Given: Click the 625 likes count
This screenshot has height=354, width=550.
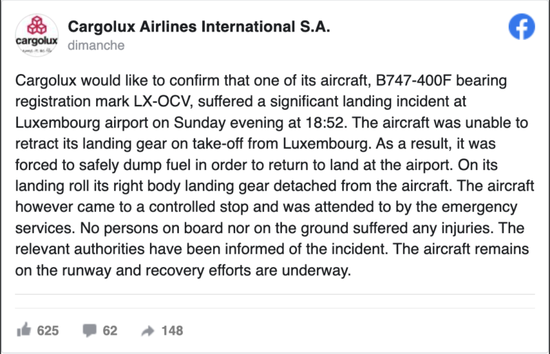Looking at the screenshot, I should pos(47,331).
